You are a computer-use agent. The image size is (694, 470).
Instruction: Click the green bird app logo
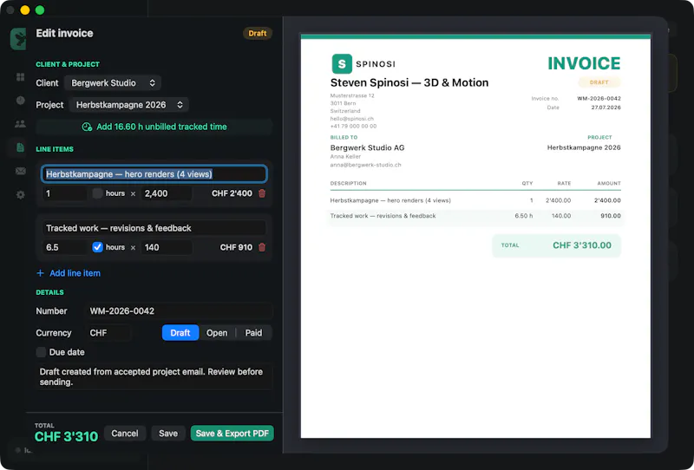coord(18,39)
